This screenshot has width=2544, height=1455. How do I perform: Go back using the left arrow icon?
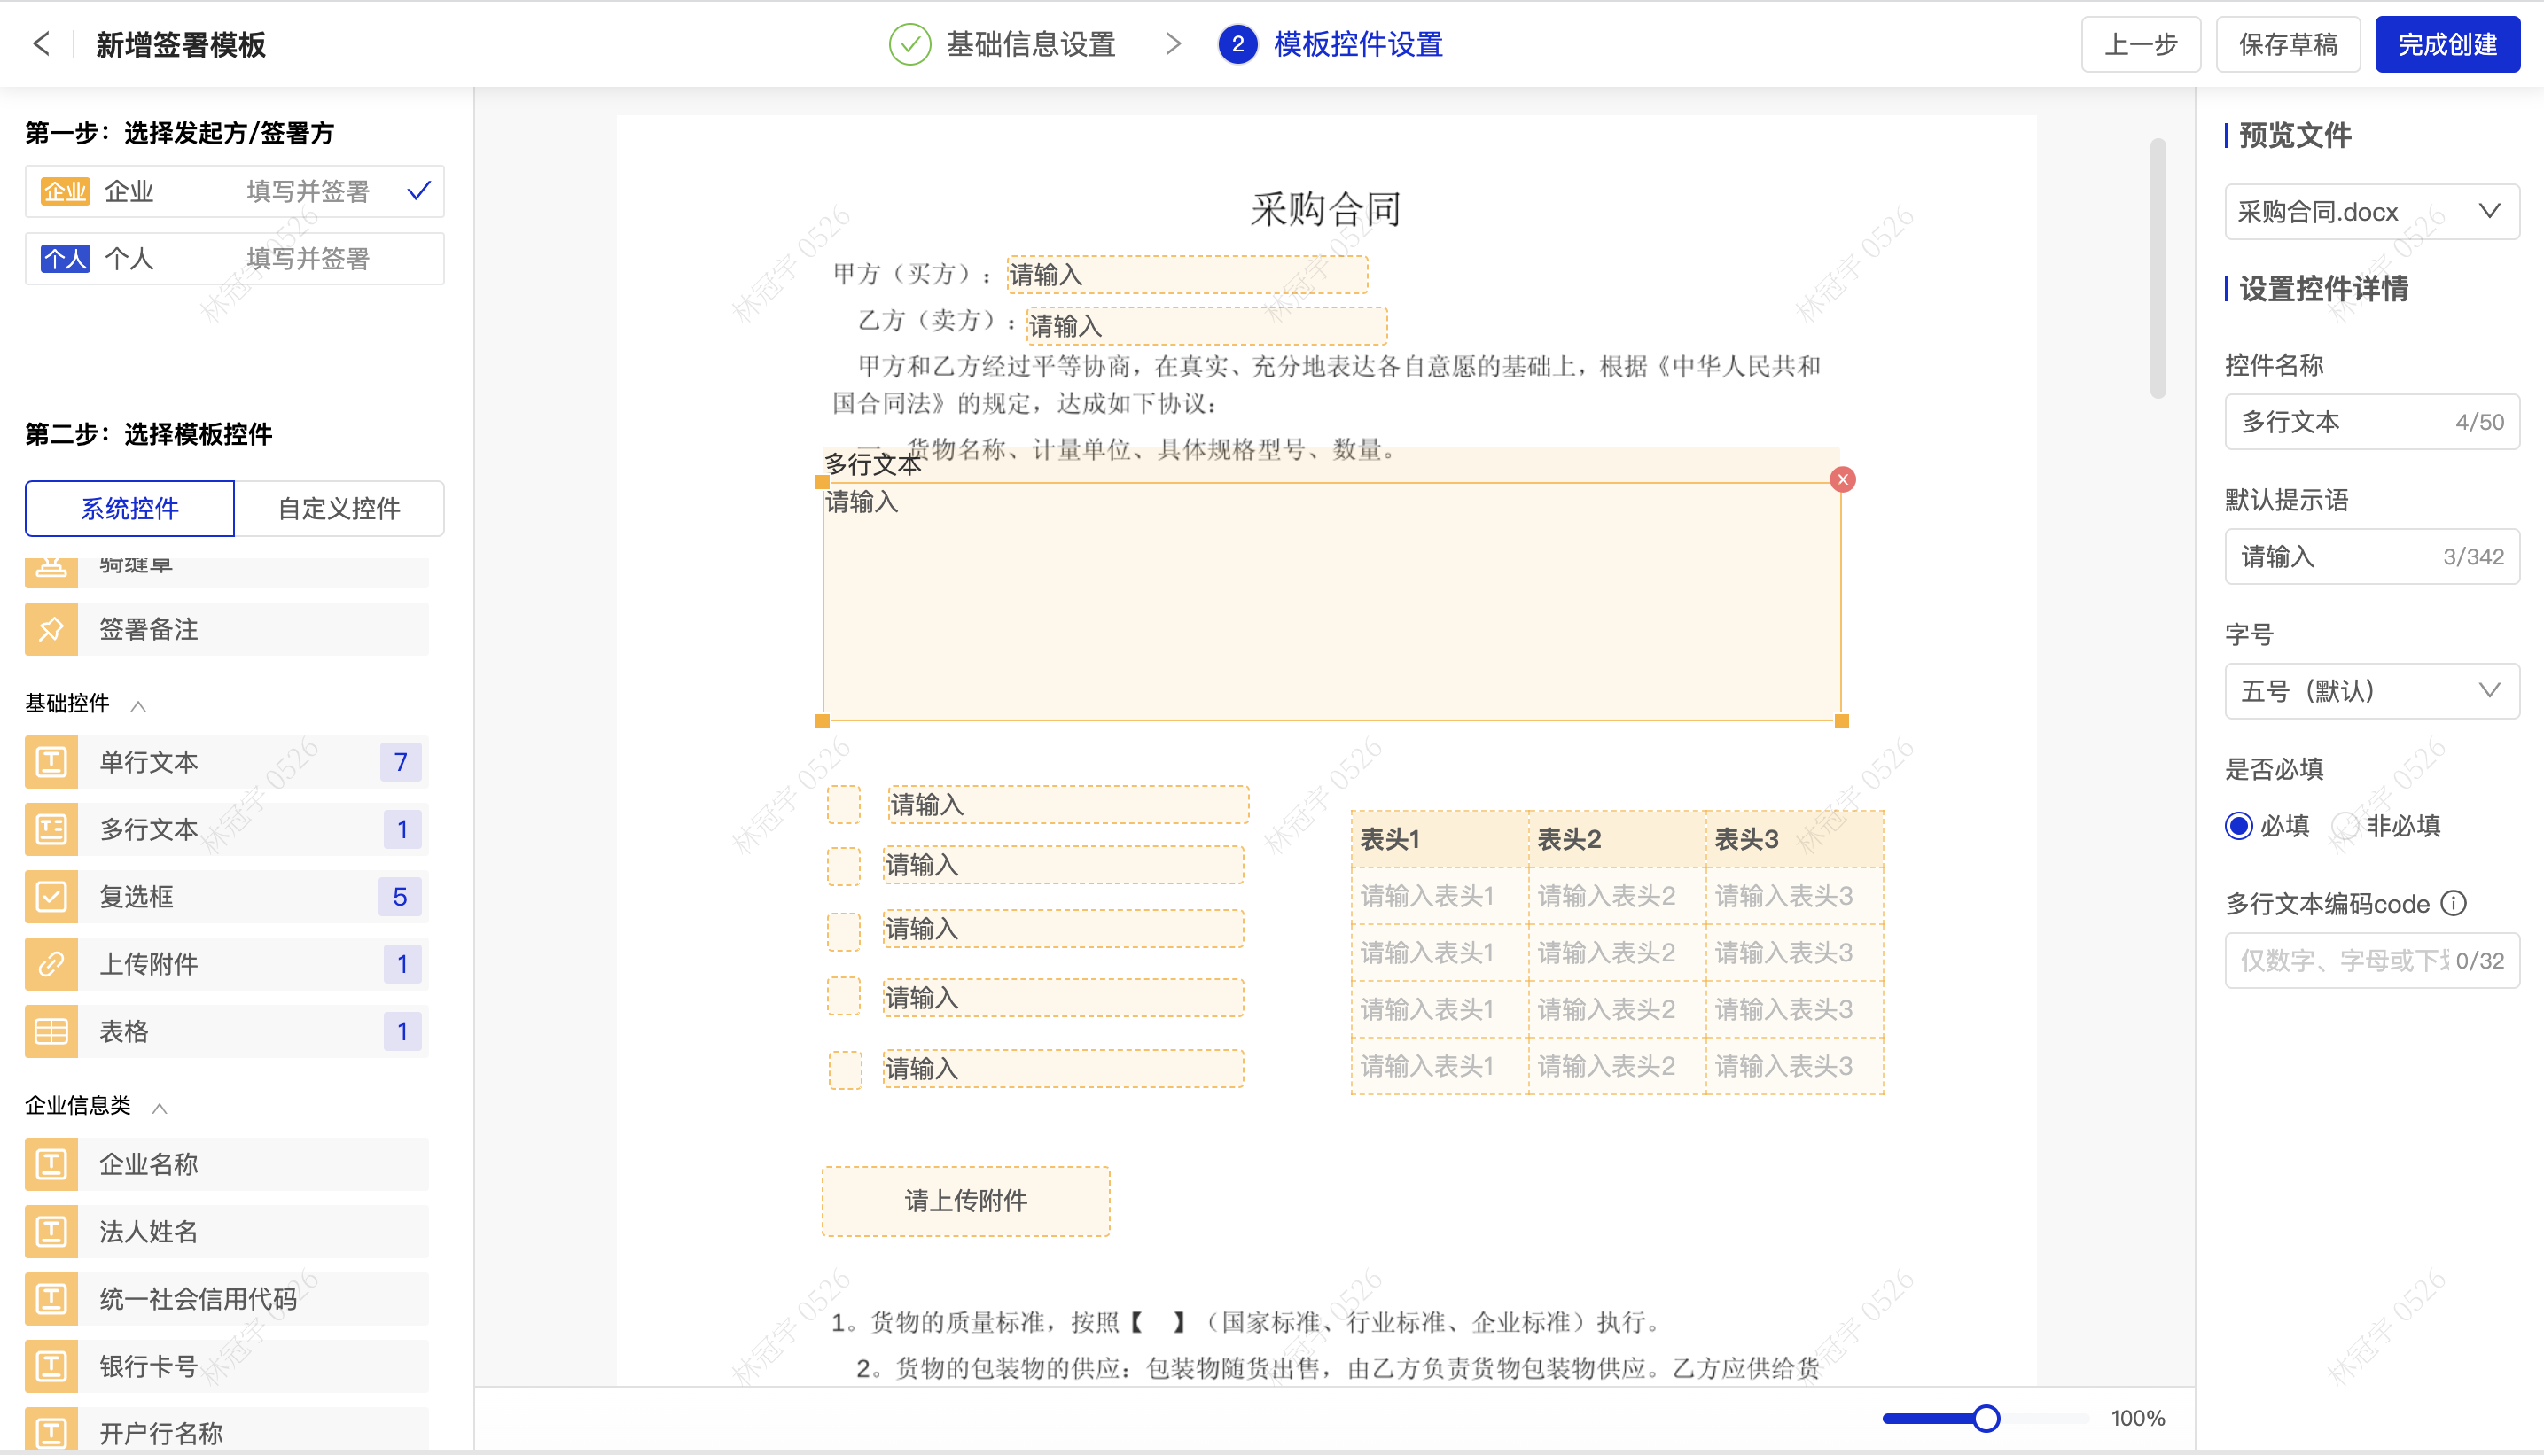tap(41, 44)
